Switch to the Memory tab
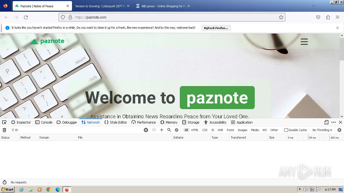The height and width of the screenshot is (193, 344). click(169, 122)
